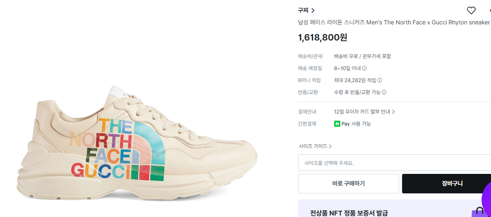Click the green N Pay logo
The height and width of the screenshot is (217, 491).
pos(337,124)
